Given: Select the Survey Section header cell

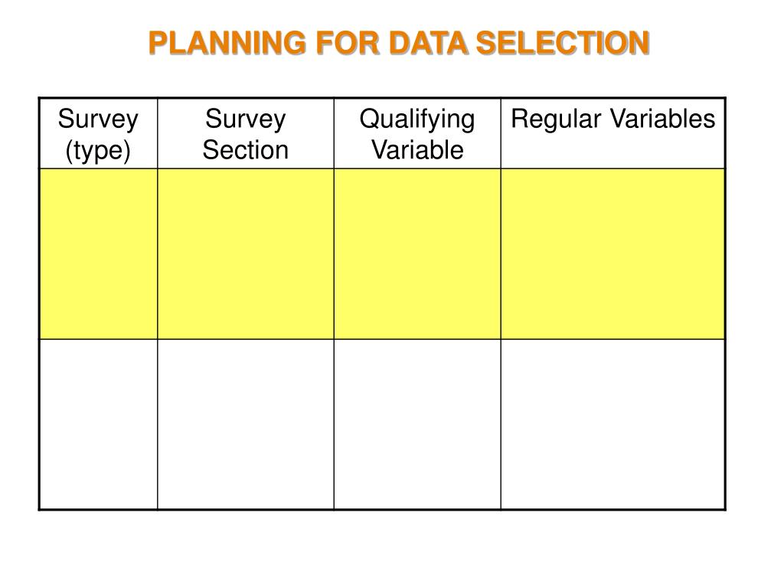Looking at the screenshot, I should (x=246, y=133).
